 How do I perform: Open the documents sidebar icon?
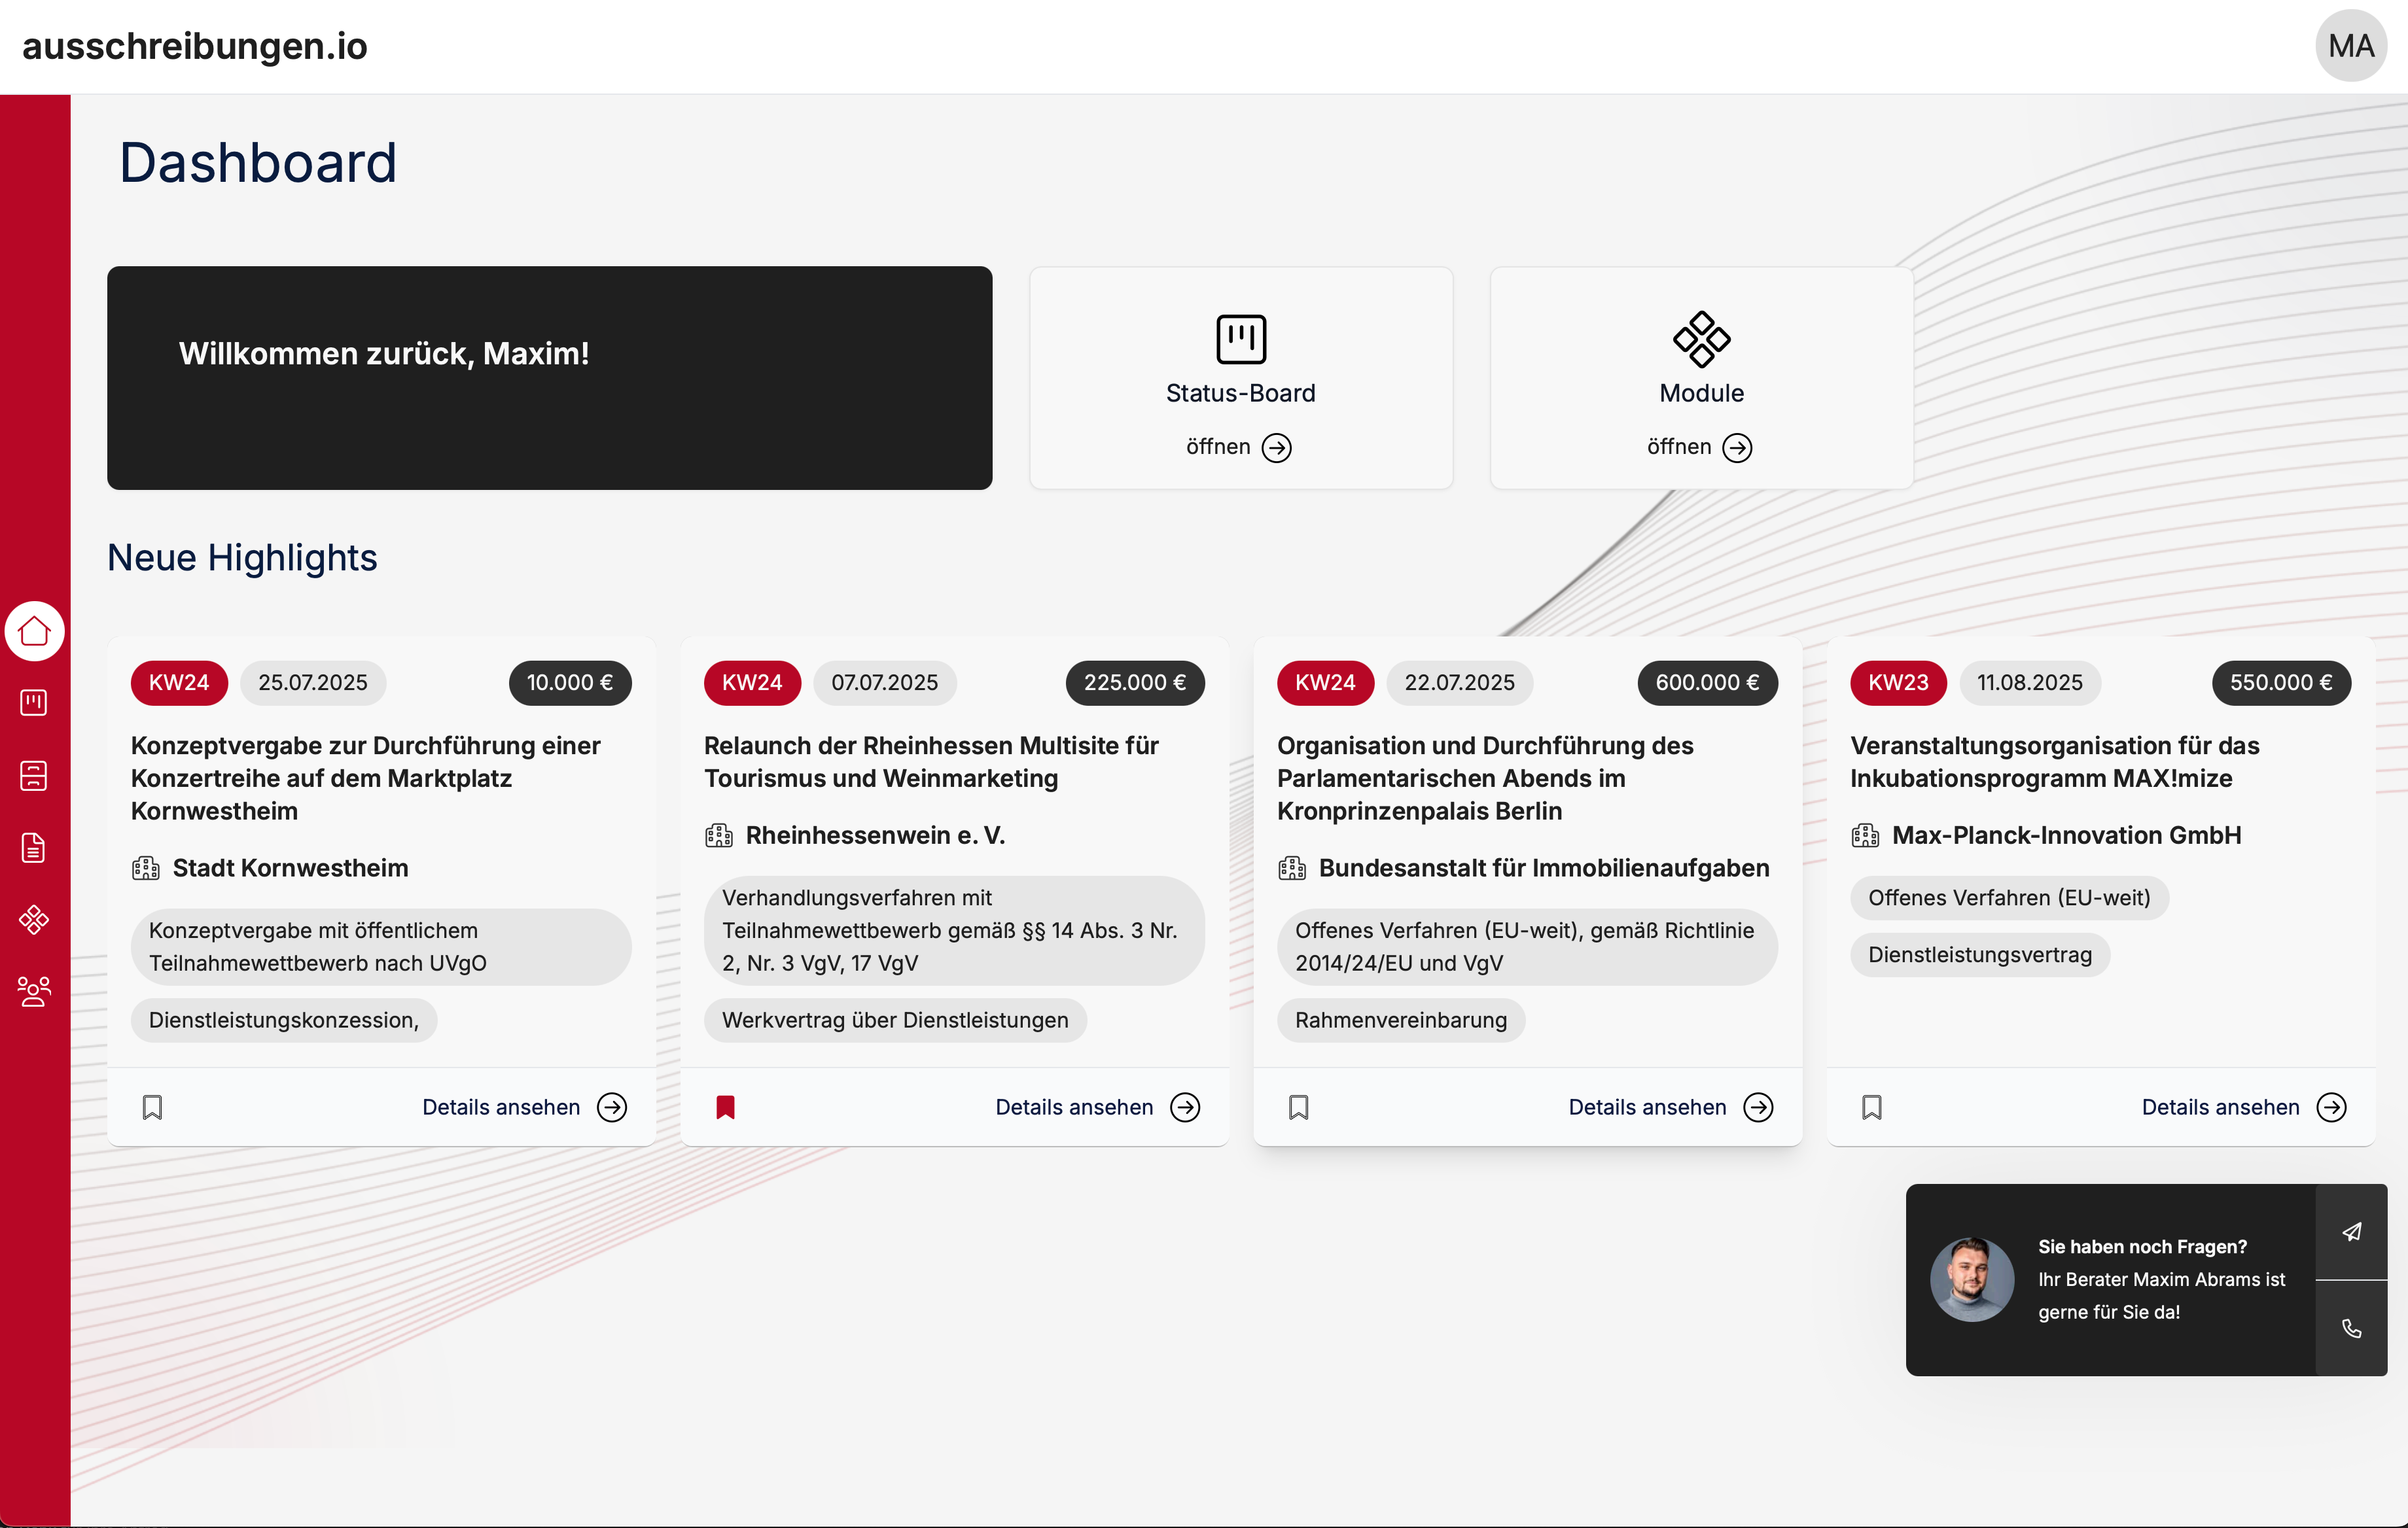(34, 848)
